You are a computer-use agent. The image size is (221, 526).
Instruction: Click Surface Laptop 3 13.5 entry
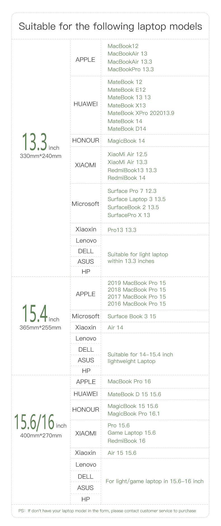click(137, 199)
